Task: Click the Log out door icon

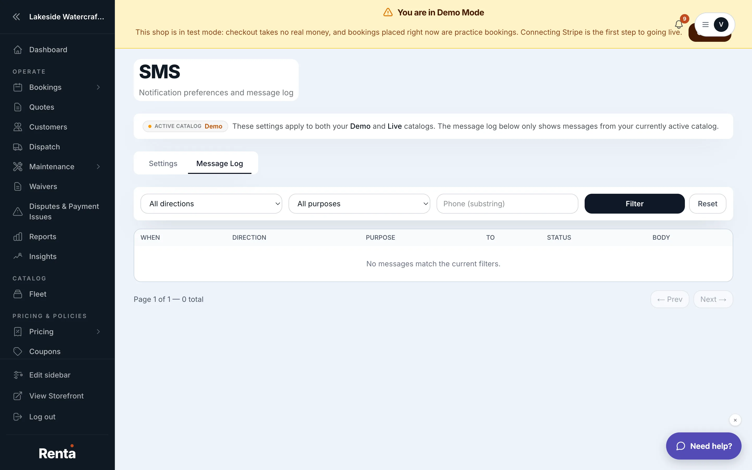Action: coord(18,417)
